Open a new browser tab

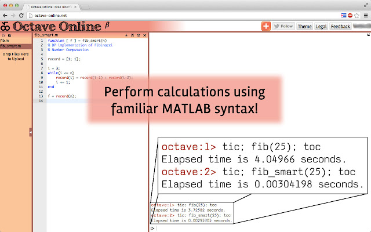pyautogui.click(x=85, y=7)
